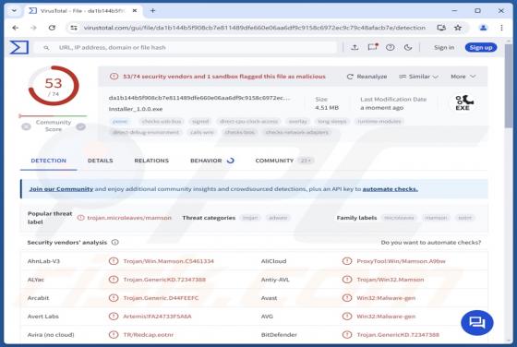Switch to the DETAILS tab
Image resolution: width=517 pixels, height=347 pixels.
[x=101, y=161]
